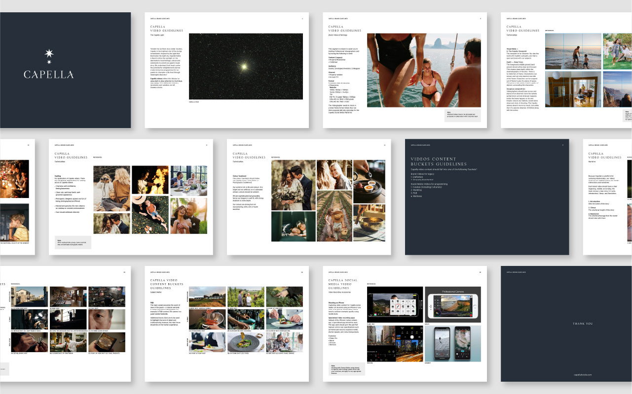
Task: Select the happy family dining photo
Action: point(284,342)
